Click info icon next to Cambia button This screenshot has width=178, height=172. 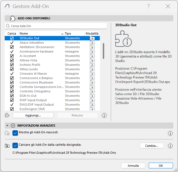pyautogui.click(x=170, y=146)
